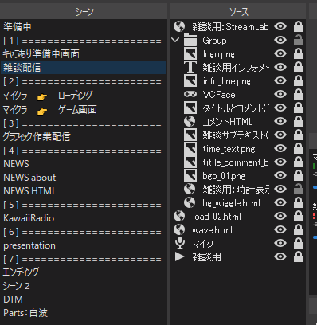Click the Group folder icon

pyautogui.click(x=190, y=41)
